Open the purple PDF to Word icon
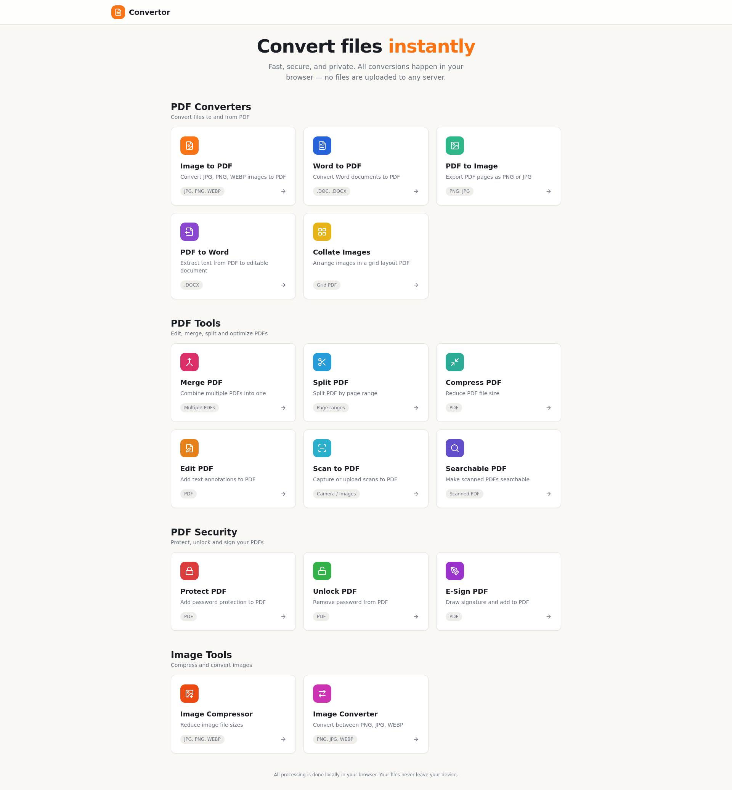Image resolution: width=732 pixels, height=790 pixels. [189, 232]
